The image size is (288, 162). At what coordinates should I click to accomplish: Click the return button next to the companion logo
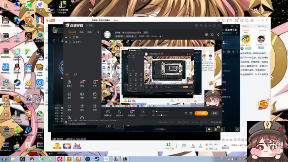[90, 26]
